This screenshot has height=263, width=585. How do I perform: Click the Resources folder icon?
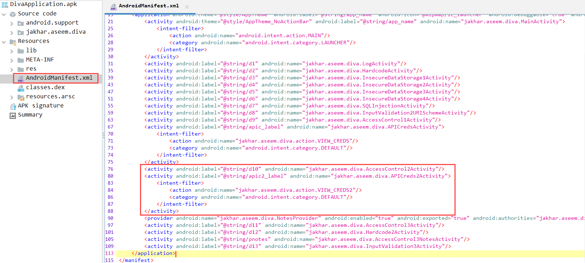click(x=13, y=42)
